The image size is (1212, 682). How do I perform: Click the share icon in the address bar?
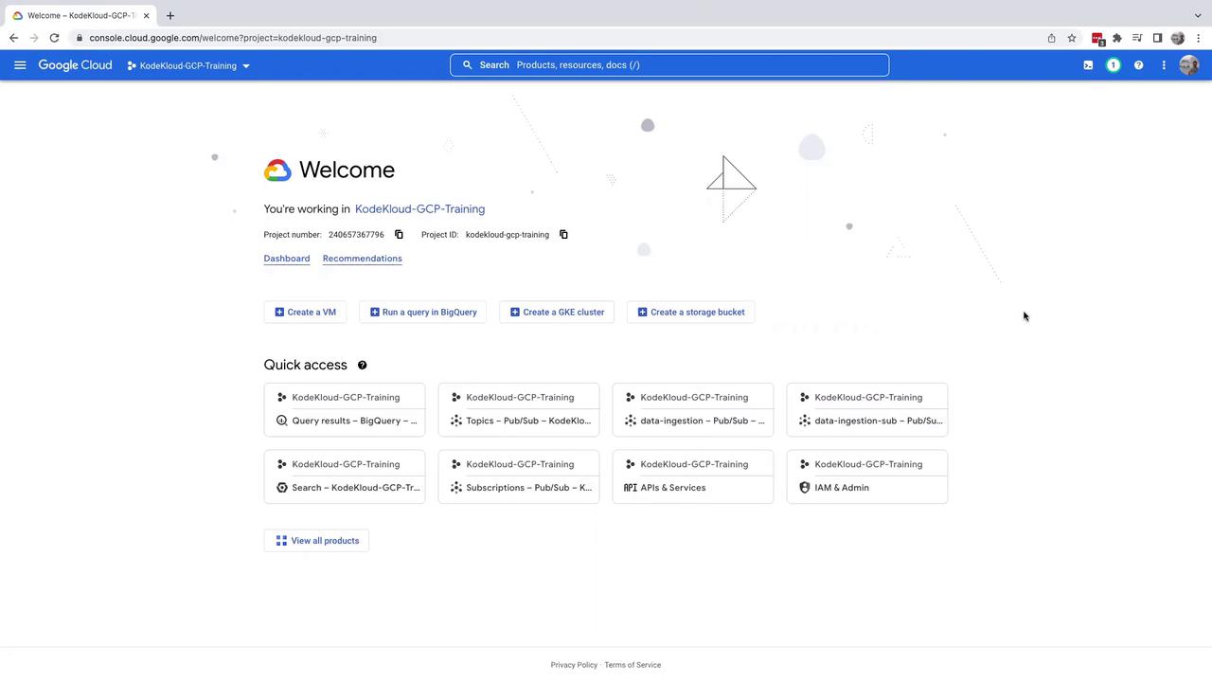pos(1051,38)
